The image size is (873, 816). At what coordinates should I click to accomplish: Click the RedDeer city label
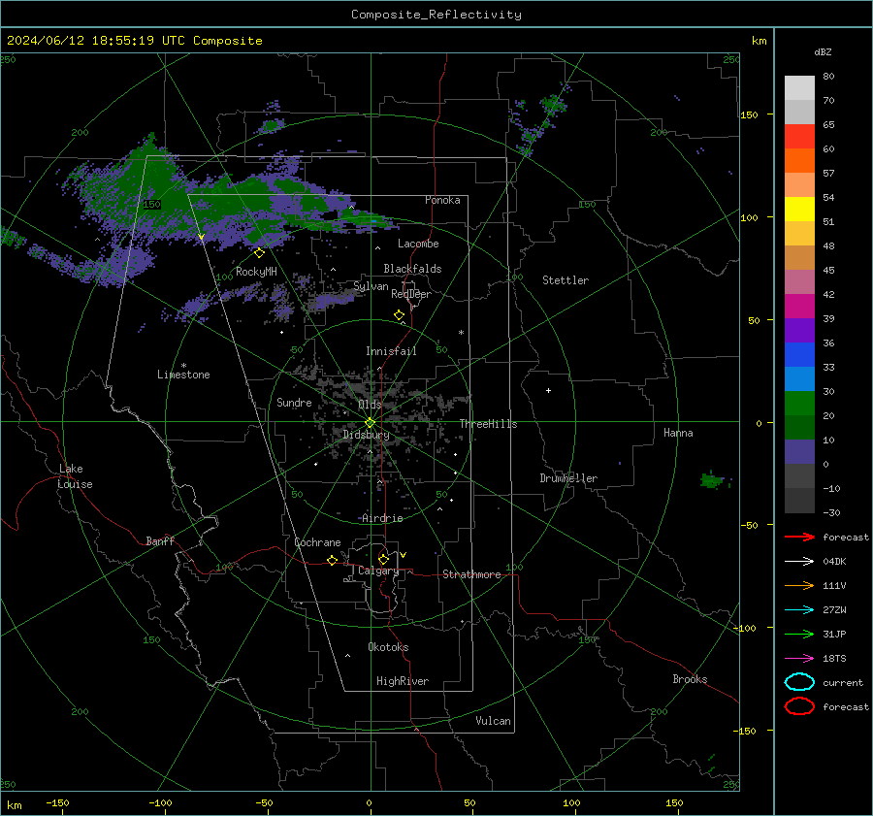[411, 294]
